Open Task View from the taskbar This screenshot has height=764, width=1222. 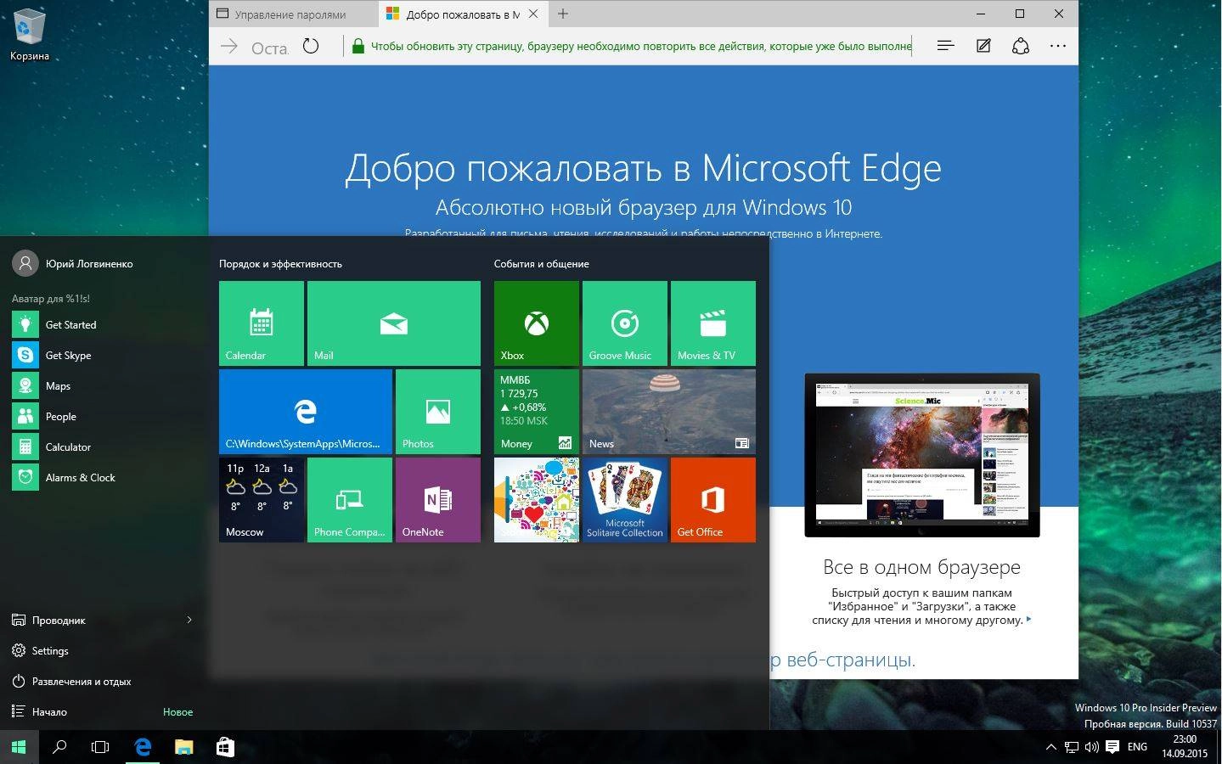100,747
